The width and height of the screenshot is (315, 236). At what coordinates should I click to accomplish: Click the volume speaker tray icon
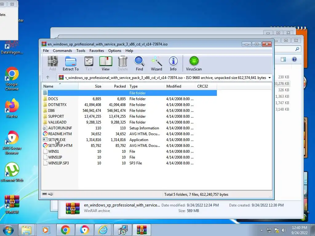coord(284,230)
